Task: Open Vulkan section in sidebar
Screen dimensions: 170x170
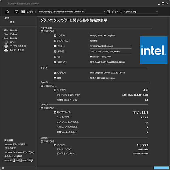Action: pyautogui.click(x=13, y=34)
